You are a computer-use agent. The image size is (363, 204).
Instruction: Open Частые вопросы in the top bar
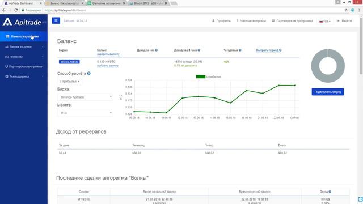coord(251,21)
